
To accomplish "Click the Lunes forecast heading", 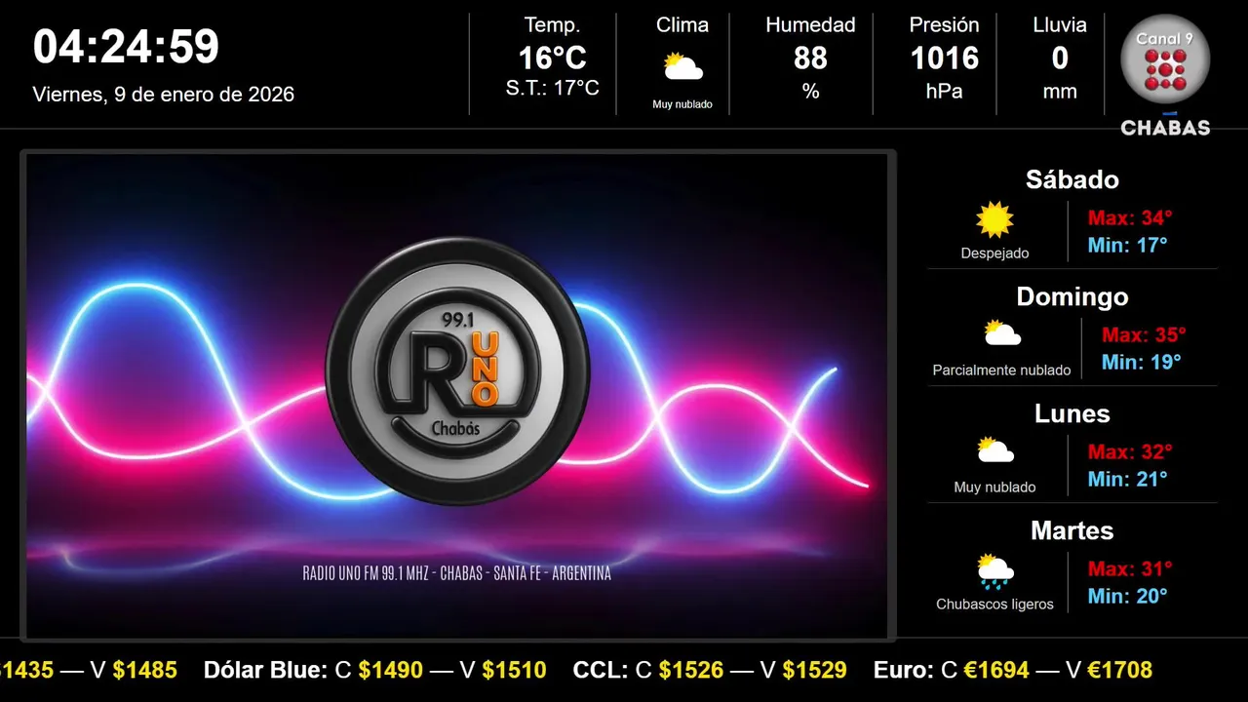I will pyautogui.click(x=1072, y=413).
